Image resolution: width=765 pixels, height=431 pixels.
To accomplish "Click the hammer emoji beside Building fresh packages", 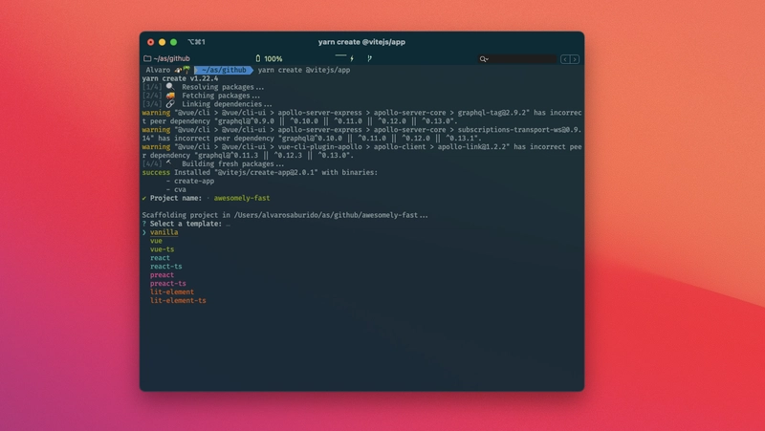I will point(169,162).
